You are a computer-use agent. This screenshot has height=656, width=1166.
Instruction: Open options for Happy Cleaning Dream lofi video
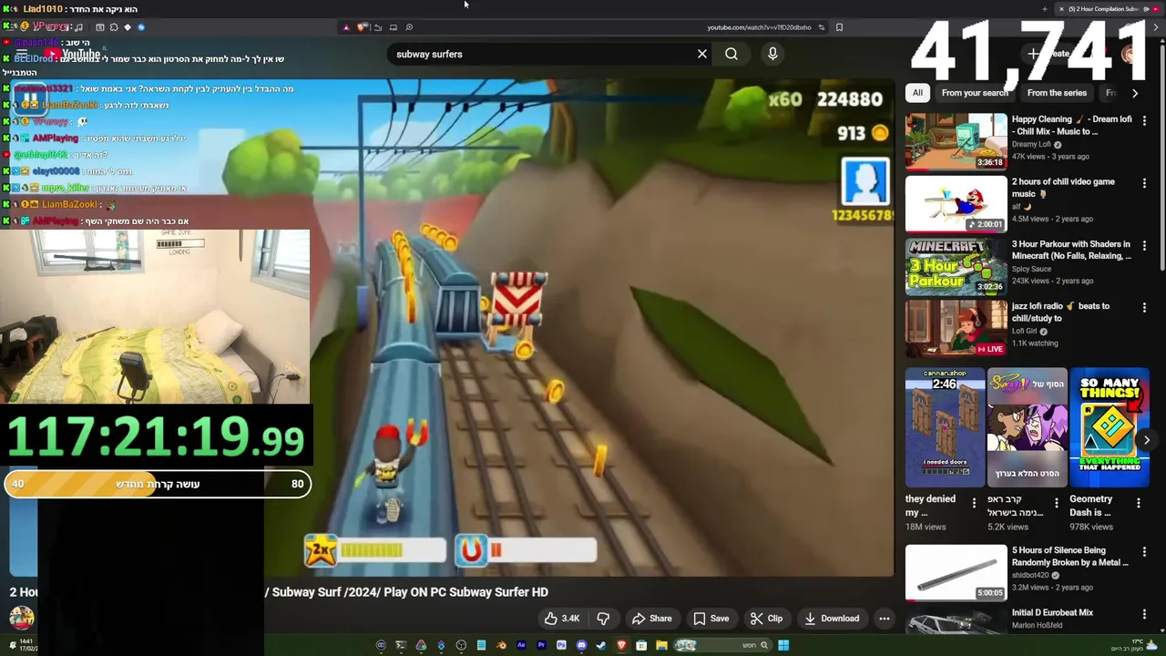point(1144,122)
